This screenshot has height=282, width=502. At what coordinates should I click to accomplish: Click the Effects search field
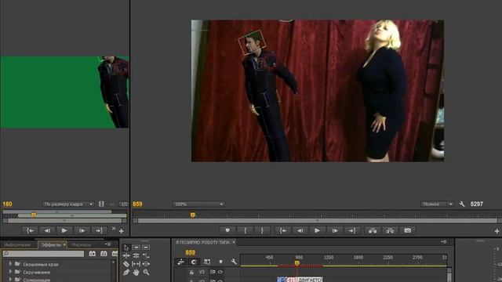point(43,254)
